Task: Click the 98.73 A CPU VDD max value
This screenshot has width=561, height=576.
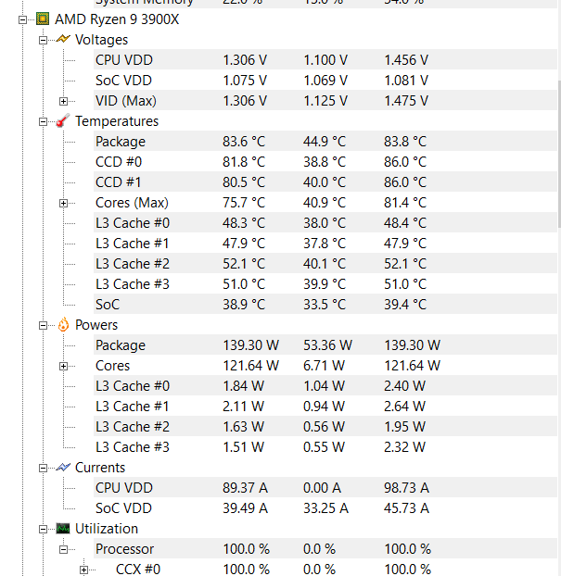Action: [406, 488]
